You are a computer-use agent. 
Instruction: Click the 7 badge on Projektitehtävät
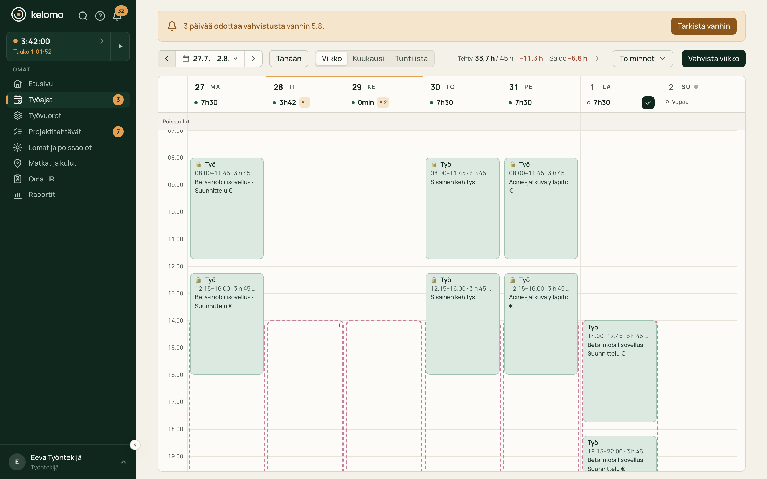coord(118,131)
